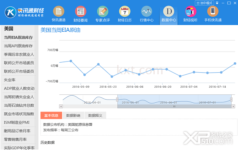Click 发布频率：每周三公布 line

(61, 130)
